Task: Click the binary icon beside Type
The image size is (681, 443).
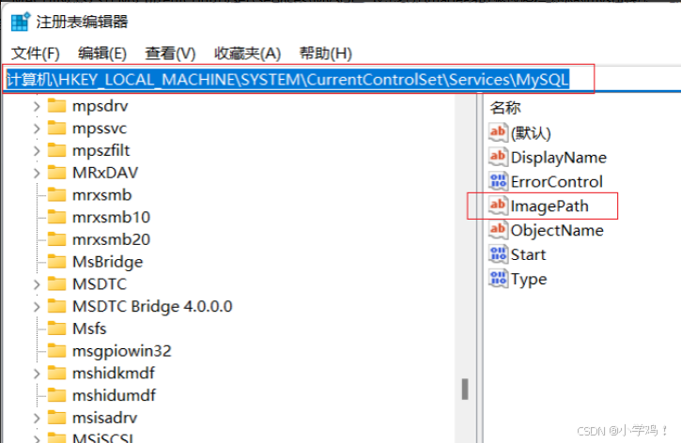Action: (498, 278)
